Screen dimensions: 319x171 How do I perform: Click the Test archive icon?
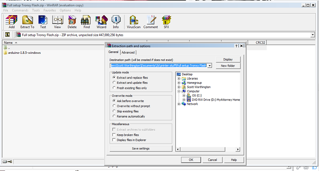(x=43, y=22)
